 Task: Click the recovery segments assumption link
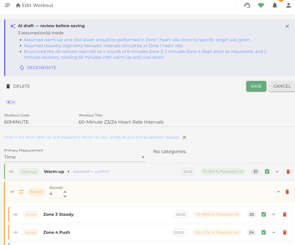(x=103, y=46)
